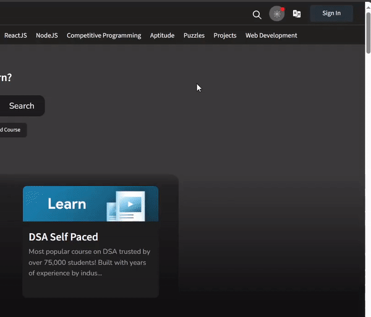Open the Learn banner thumbnail
Screen dimensions: 371x317
[91, 204]
